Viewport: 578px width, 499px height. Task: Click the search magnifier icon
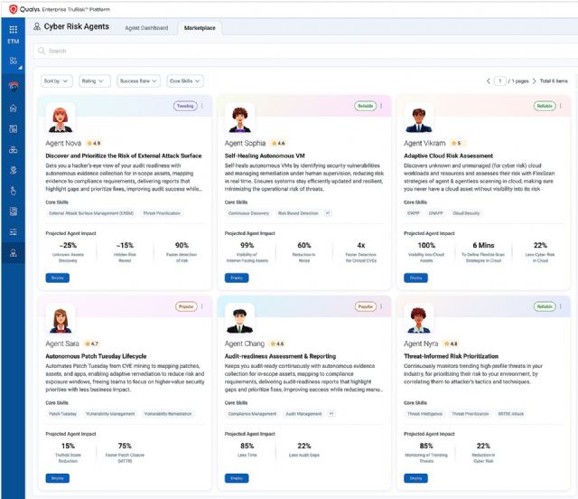click(x=42, y=51)
